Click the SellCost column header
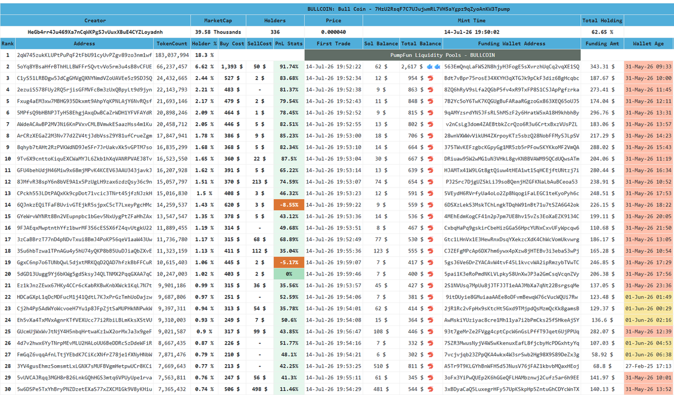The image size is (674, 395). (x=259, y=43)
